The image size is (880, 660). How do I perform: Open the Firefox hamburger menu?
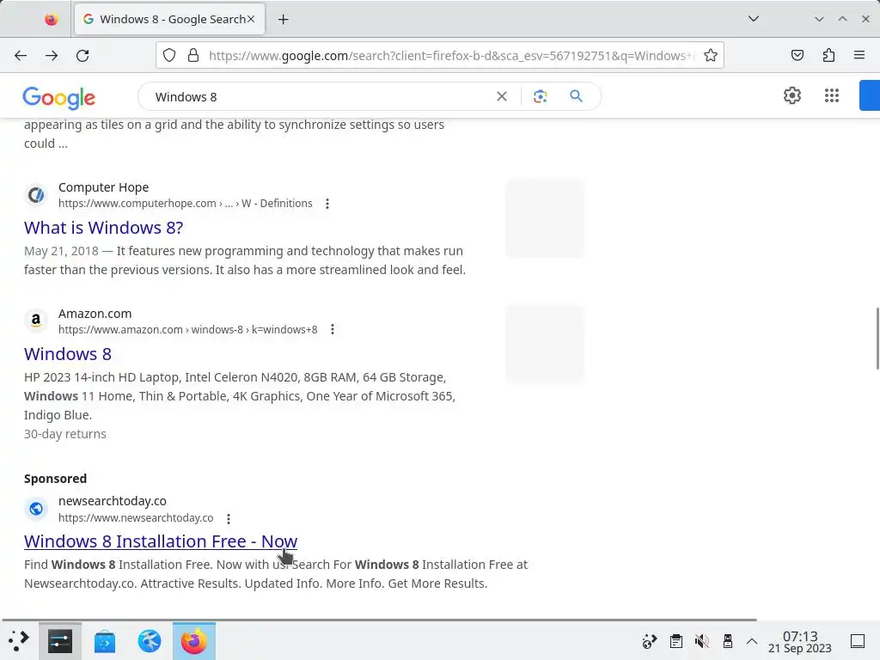click(859, 55)
